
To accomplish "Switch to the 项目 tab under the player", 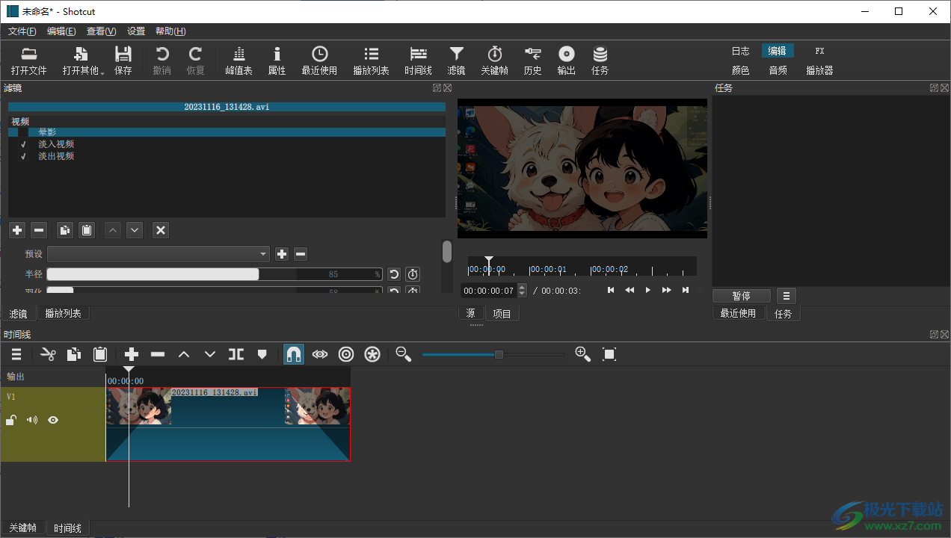I will pyautogui.click(x=502, y=314).
